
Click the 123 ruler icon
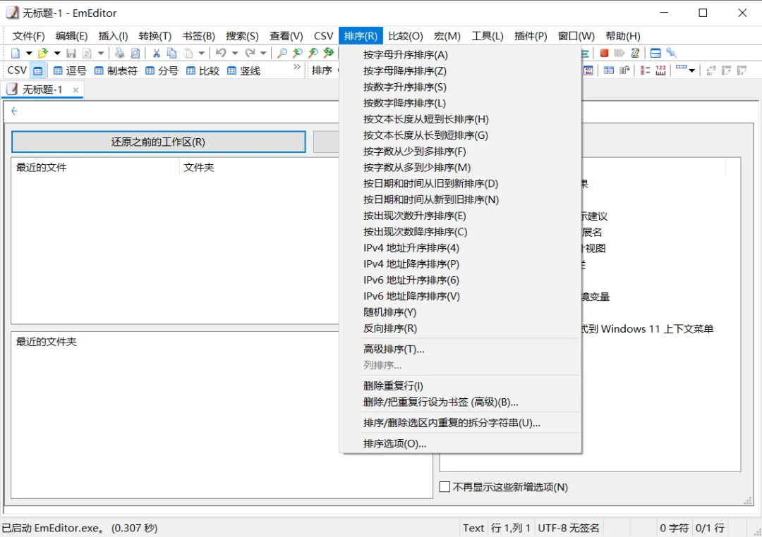coord(660,71)
